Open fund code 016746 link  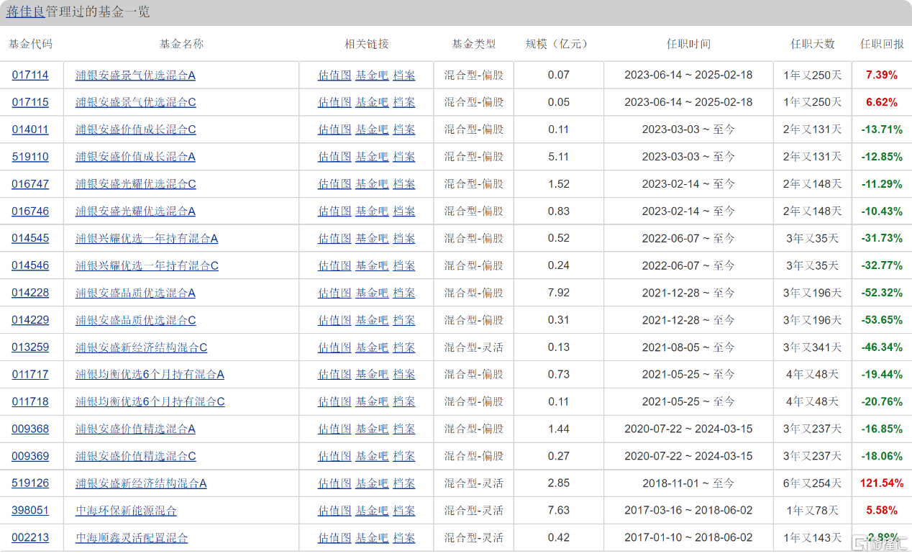pos(30,211)
